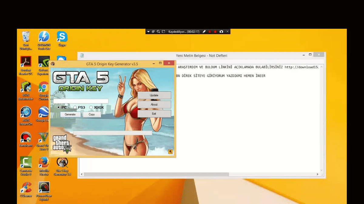Close the GTA 5 Origin Key Generator window

pos(169,63)
